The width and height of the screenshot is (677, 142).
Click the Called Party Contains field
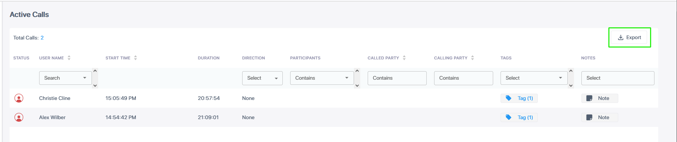pyautogui.click(x=397, y=78)
